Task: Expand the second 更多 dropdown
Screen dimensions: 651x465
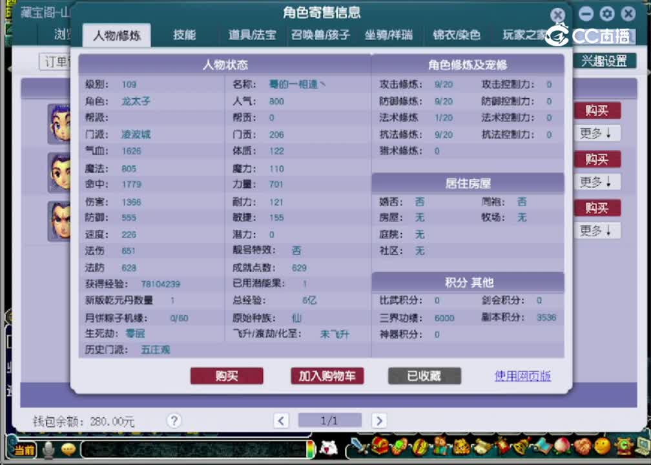Action: coord(597,181)
